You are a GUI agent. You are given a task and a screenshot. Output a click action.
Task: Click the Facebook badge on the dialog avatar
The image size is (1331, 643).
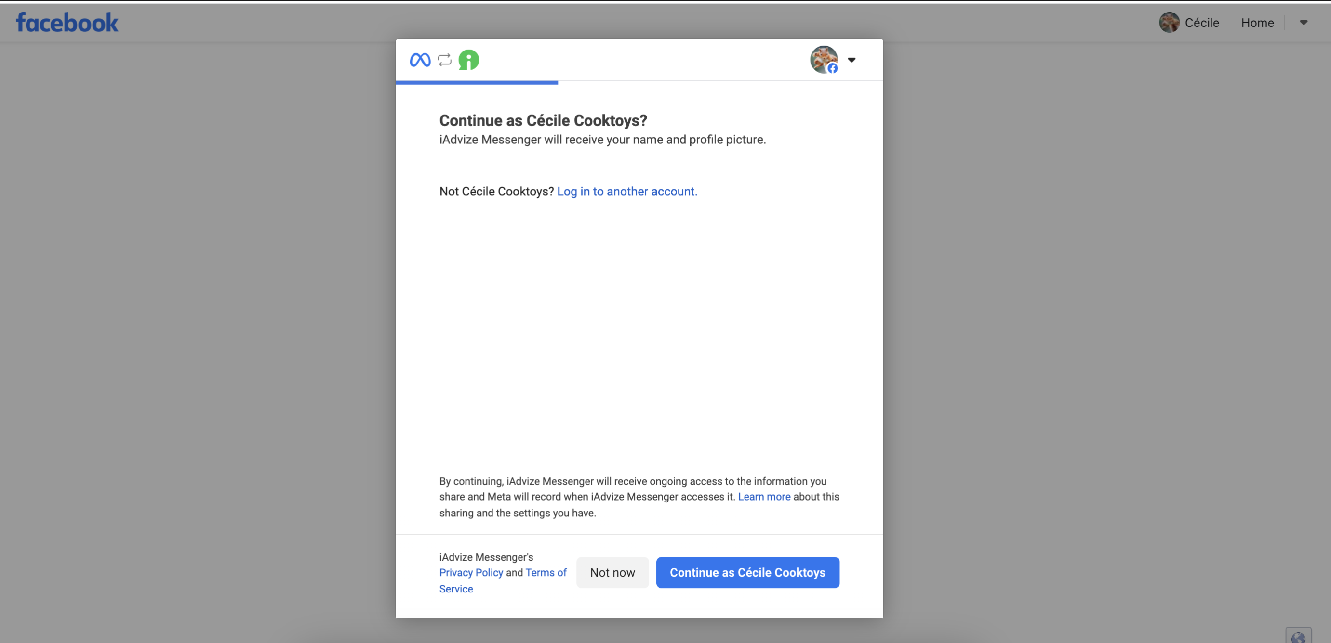(x=832, y=68)
